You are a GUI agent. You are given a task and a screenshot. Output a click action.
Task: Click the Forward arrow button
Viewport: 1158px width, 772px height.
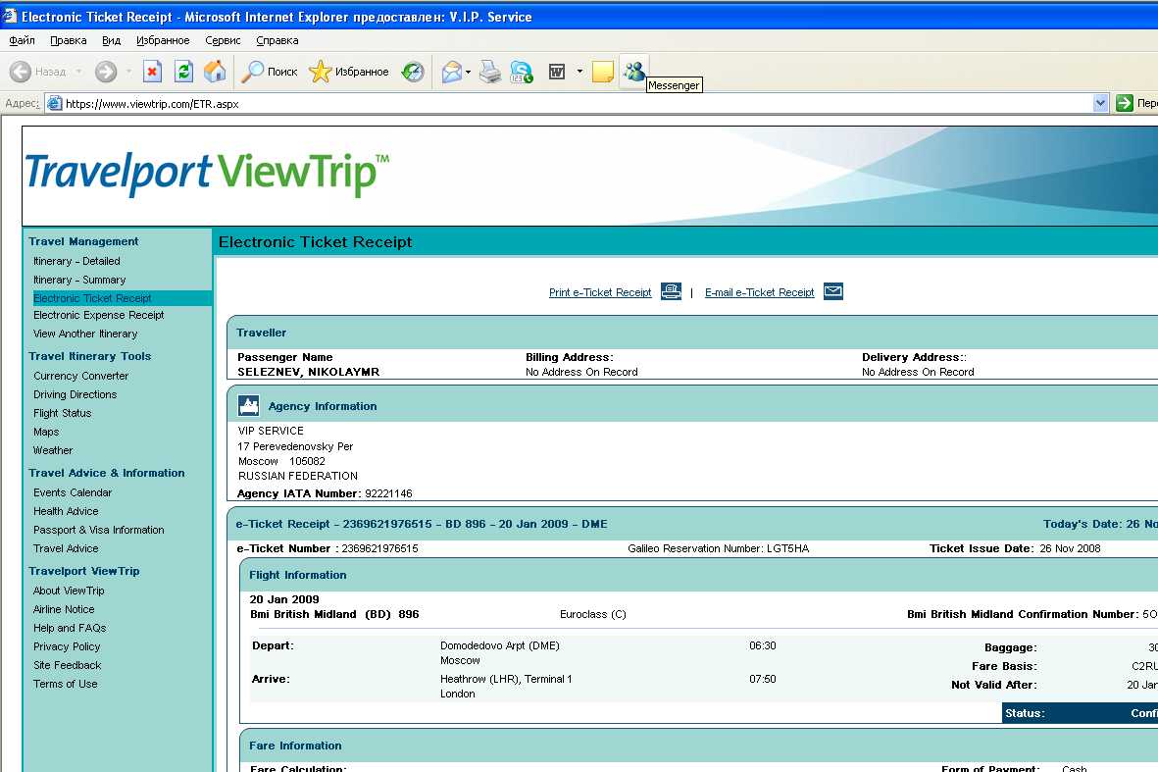point(106,72)
